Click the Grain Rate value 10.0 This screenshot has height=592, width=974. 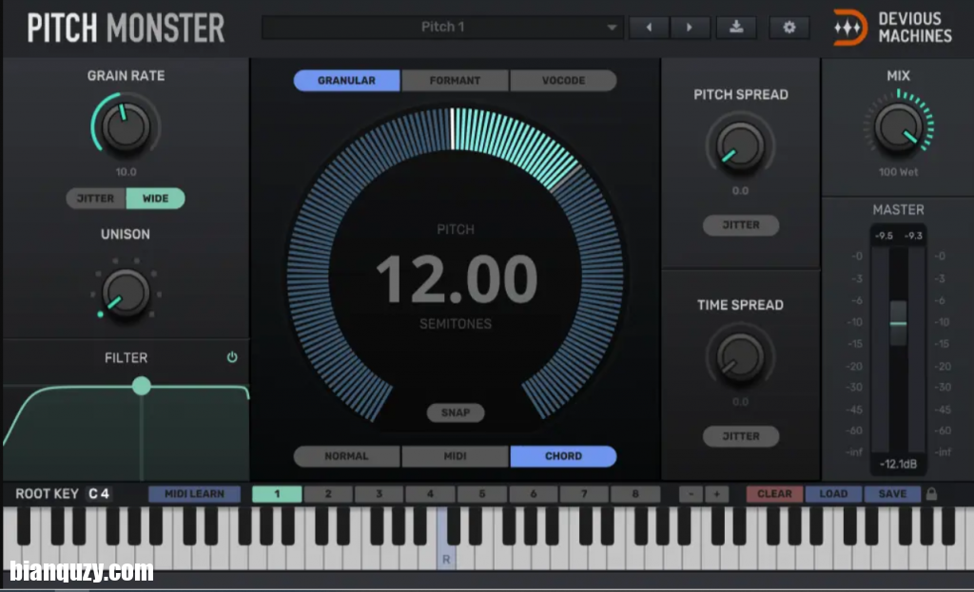pos(127,172)
